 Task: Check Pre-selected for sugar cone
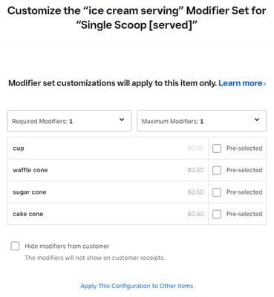(x=217, y=192)
